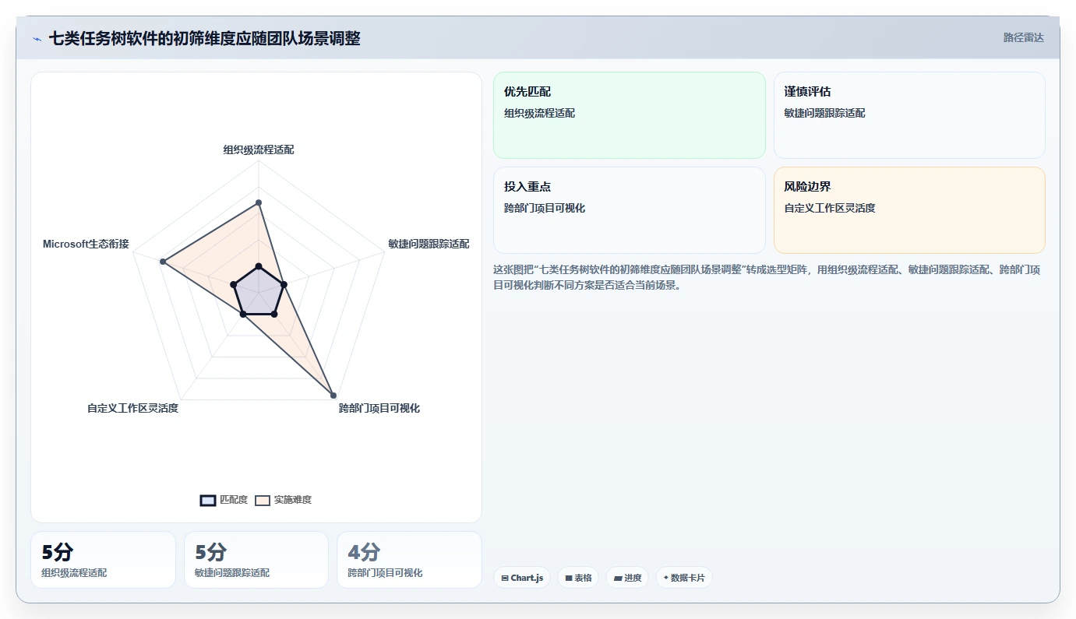1076x619 pixels.
Task: Click the 4分 跨部门项目可视化 stat card
Action: click(x=409, y=560)
